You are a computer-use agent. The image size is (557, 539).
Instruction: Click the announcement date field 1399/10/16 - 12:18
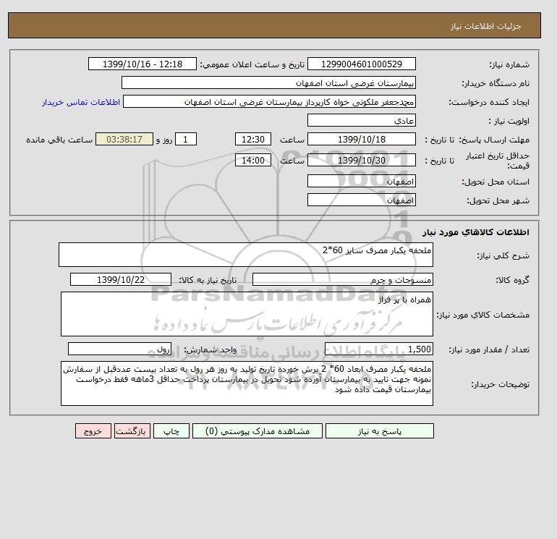[x=142, y=64]
